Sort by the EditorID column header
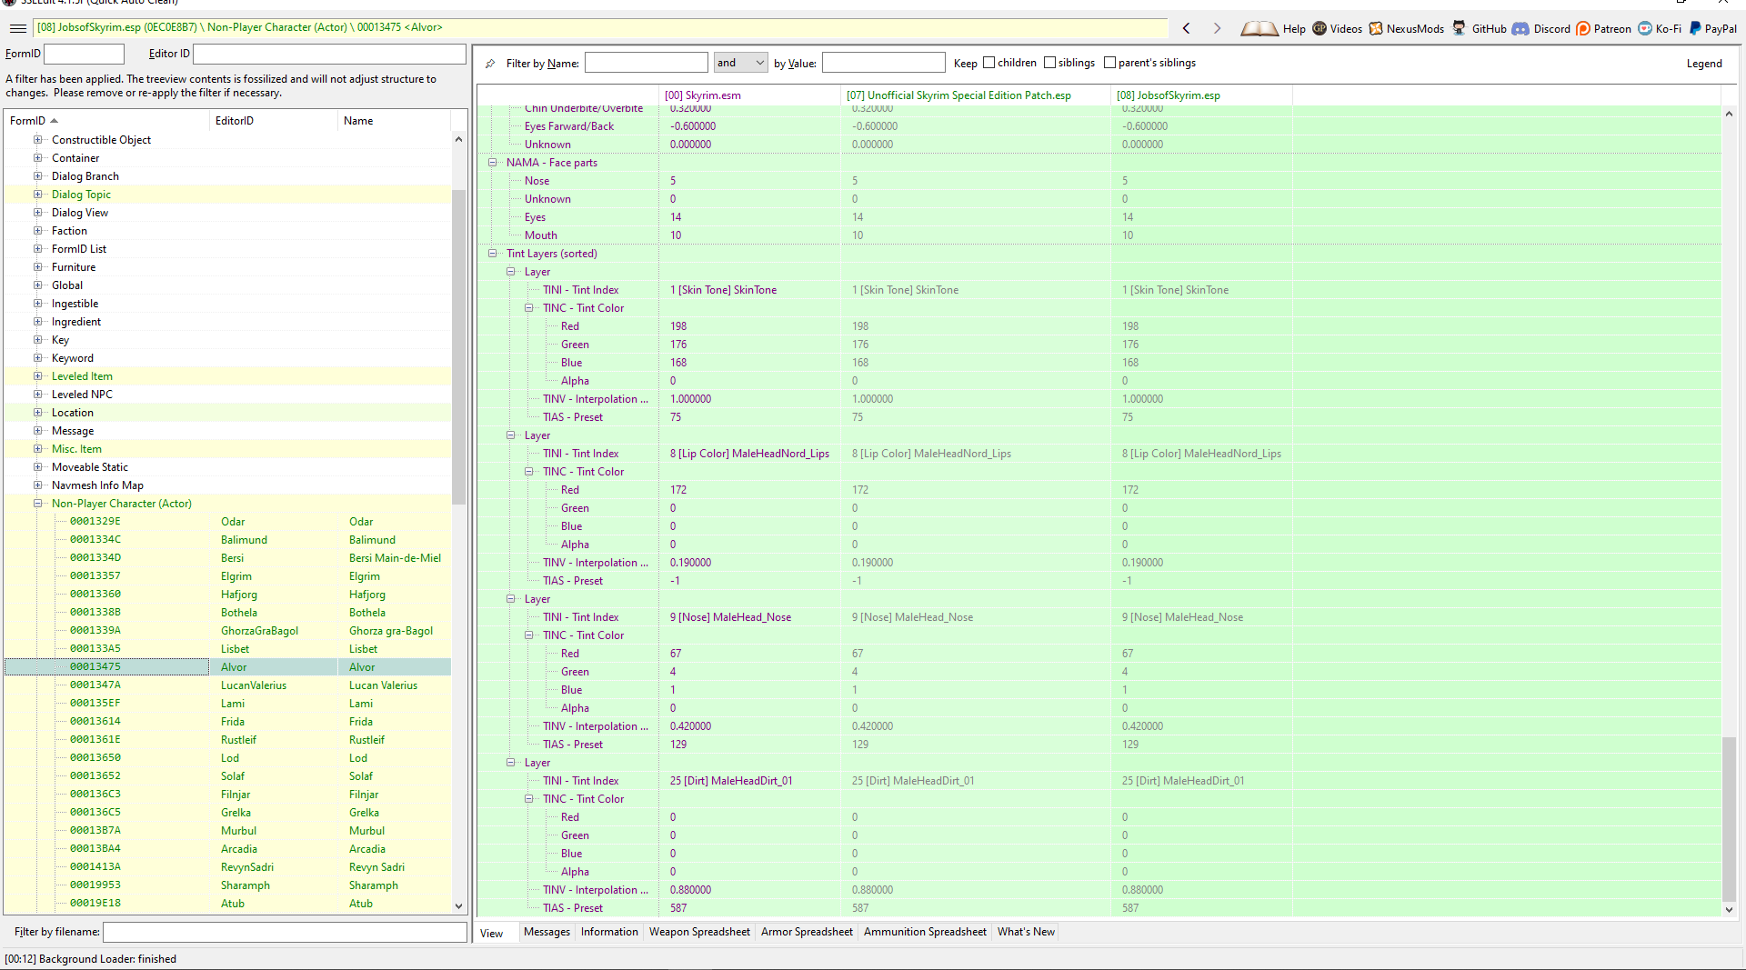Screen dimensions: 1746x970 (273, 121)
